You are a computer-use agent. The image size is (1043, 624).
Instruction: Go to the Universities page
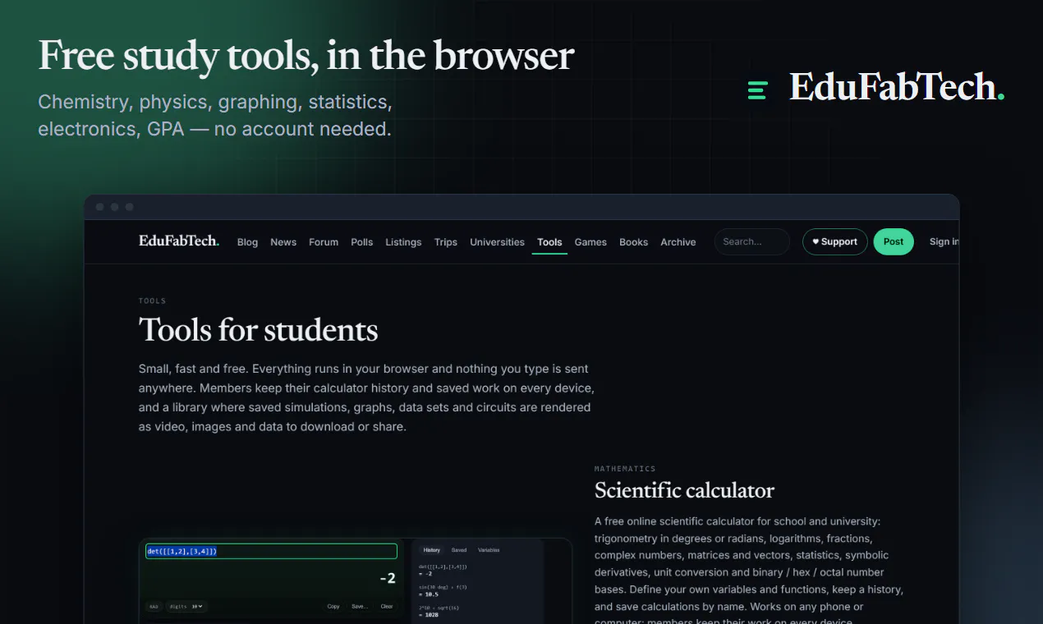497,242
